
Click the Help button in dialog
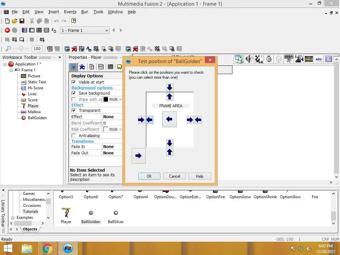point(200,176)
